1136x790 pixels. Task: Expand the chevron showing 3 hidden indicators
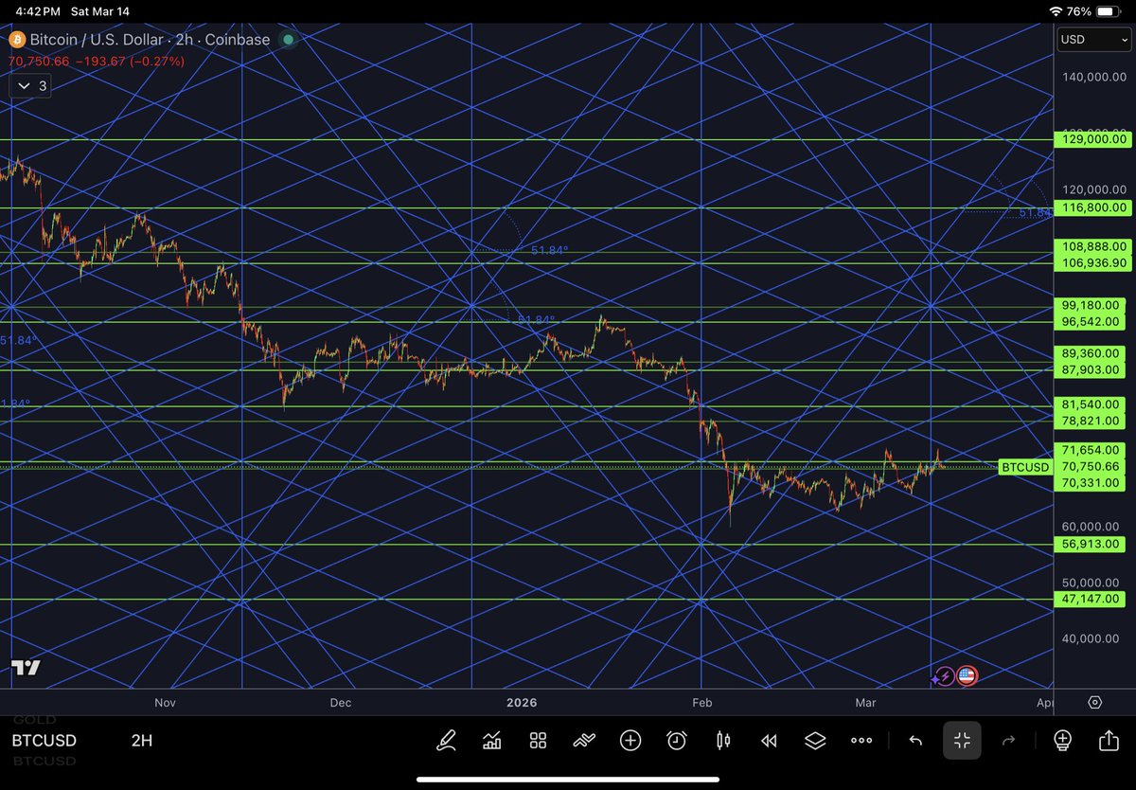(x=28, y=85)
